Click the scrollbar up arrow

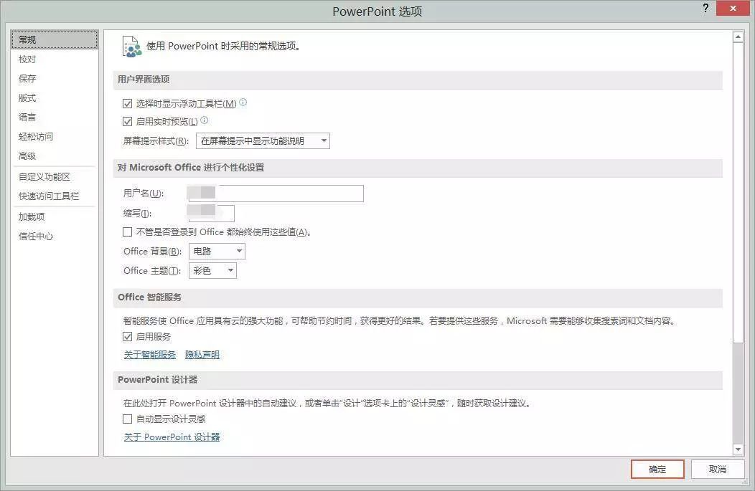click(x=738, y=37)
